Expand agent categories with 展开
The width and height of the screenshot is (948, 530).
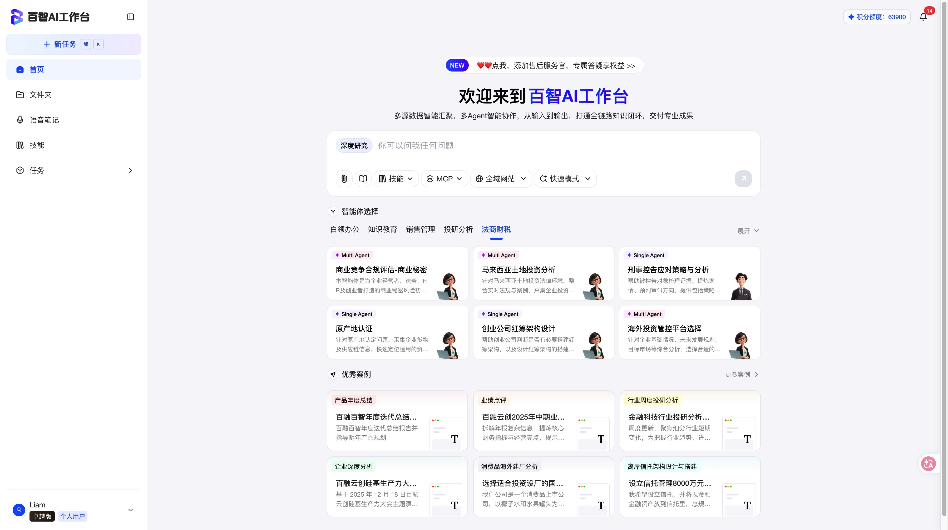click(748, 231)
